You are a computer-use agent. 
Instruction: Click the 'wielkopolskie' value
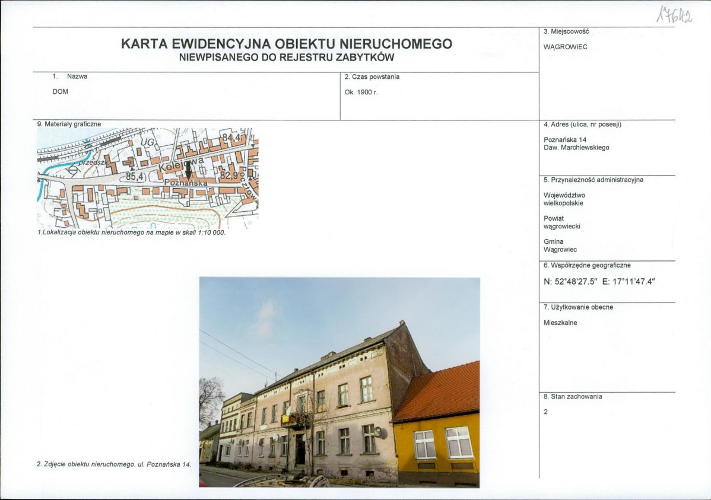pyautogui.click(x=563, y=203)
